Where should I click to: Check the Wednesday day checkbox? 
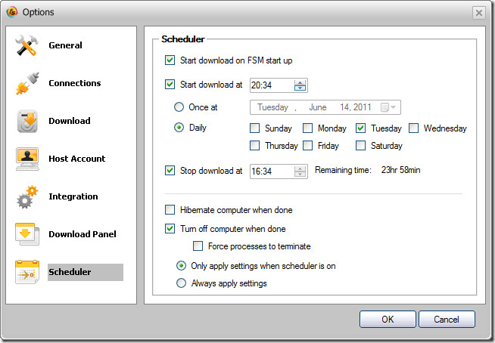413,128
